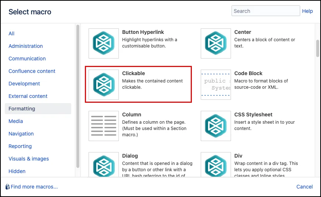The width and height of the screenshot is (321, 197).
Task: Click 'Macro to format blocks of source-code' description
Action: [x=261, y=84]
